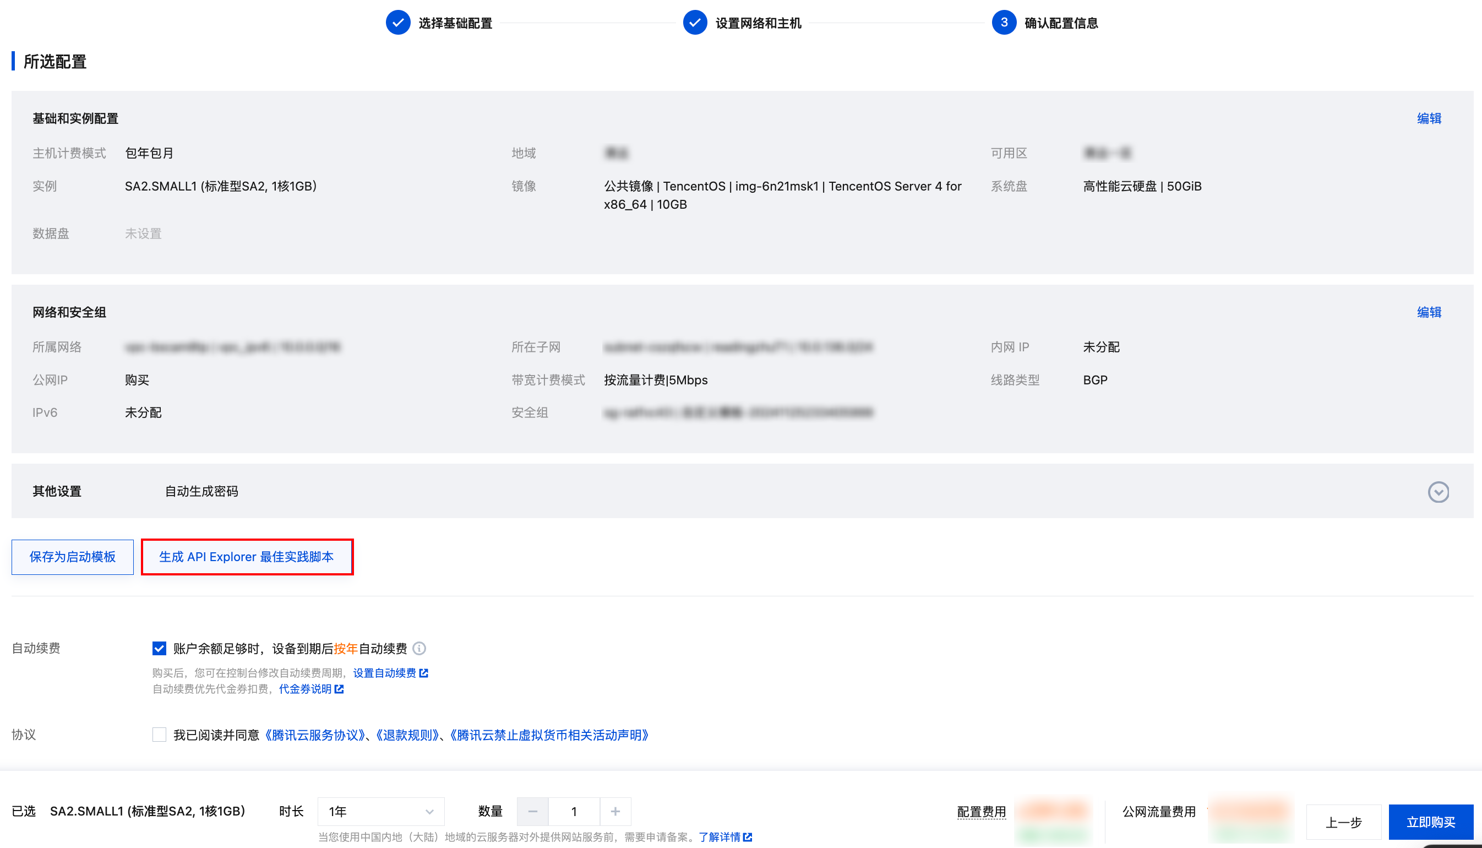Click 生成 API Explorer 最佳实践脚本 button
Viewport: 1482px width, 848px height.
247,557
